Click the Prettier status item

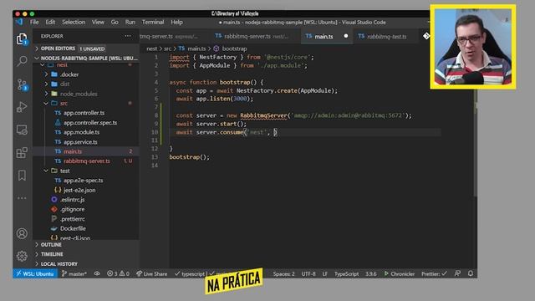pos(434,273)
